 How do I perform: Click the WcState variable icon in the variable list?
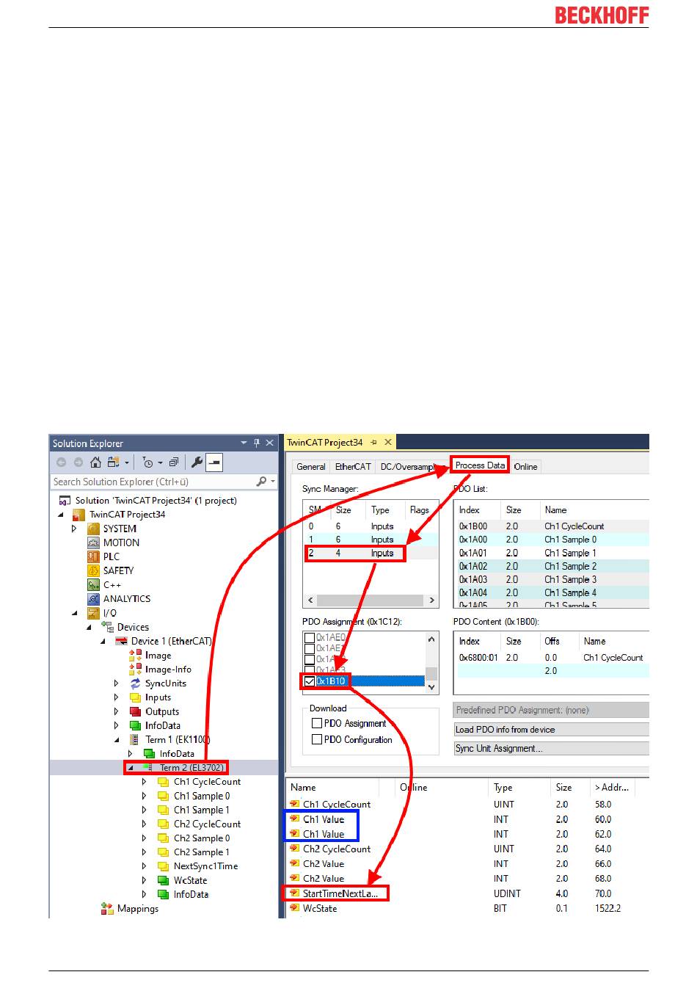[x=295, y=908]
